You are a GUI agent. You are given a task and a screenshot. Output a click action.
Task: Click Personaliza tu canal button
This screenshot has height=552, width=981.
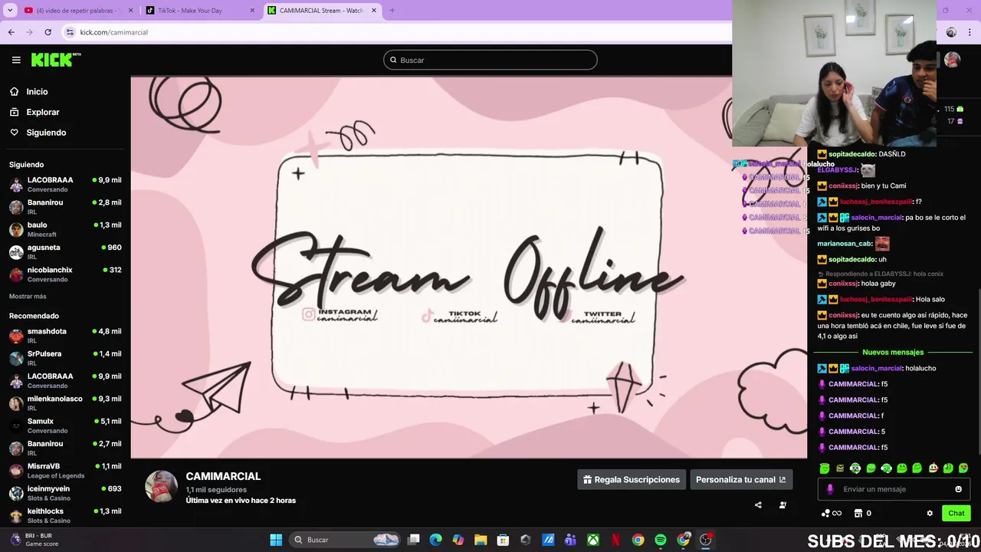[741, 480]
